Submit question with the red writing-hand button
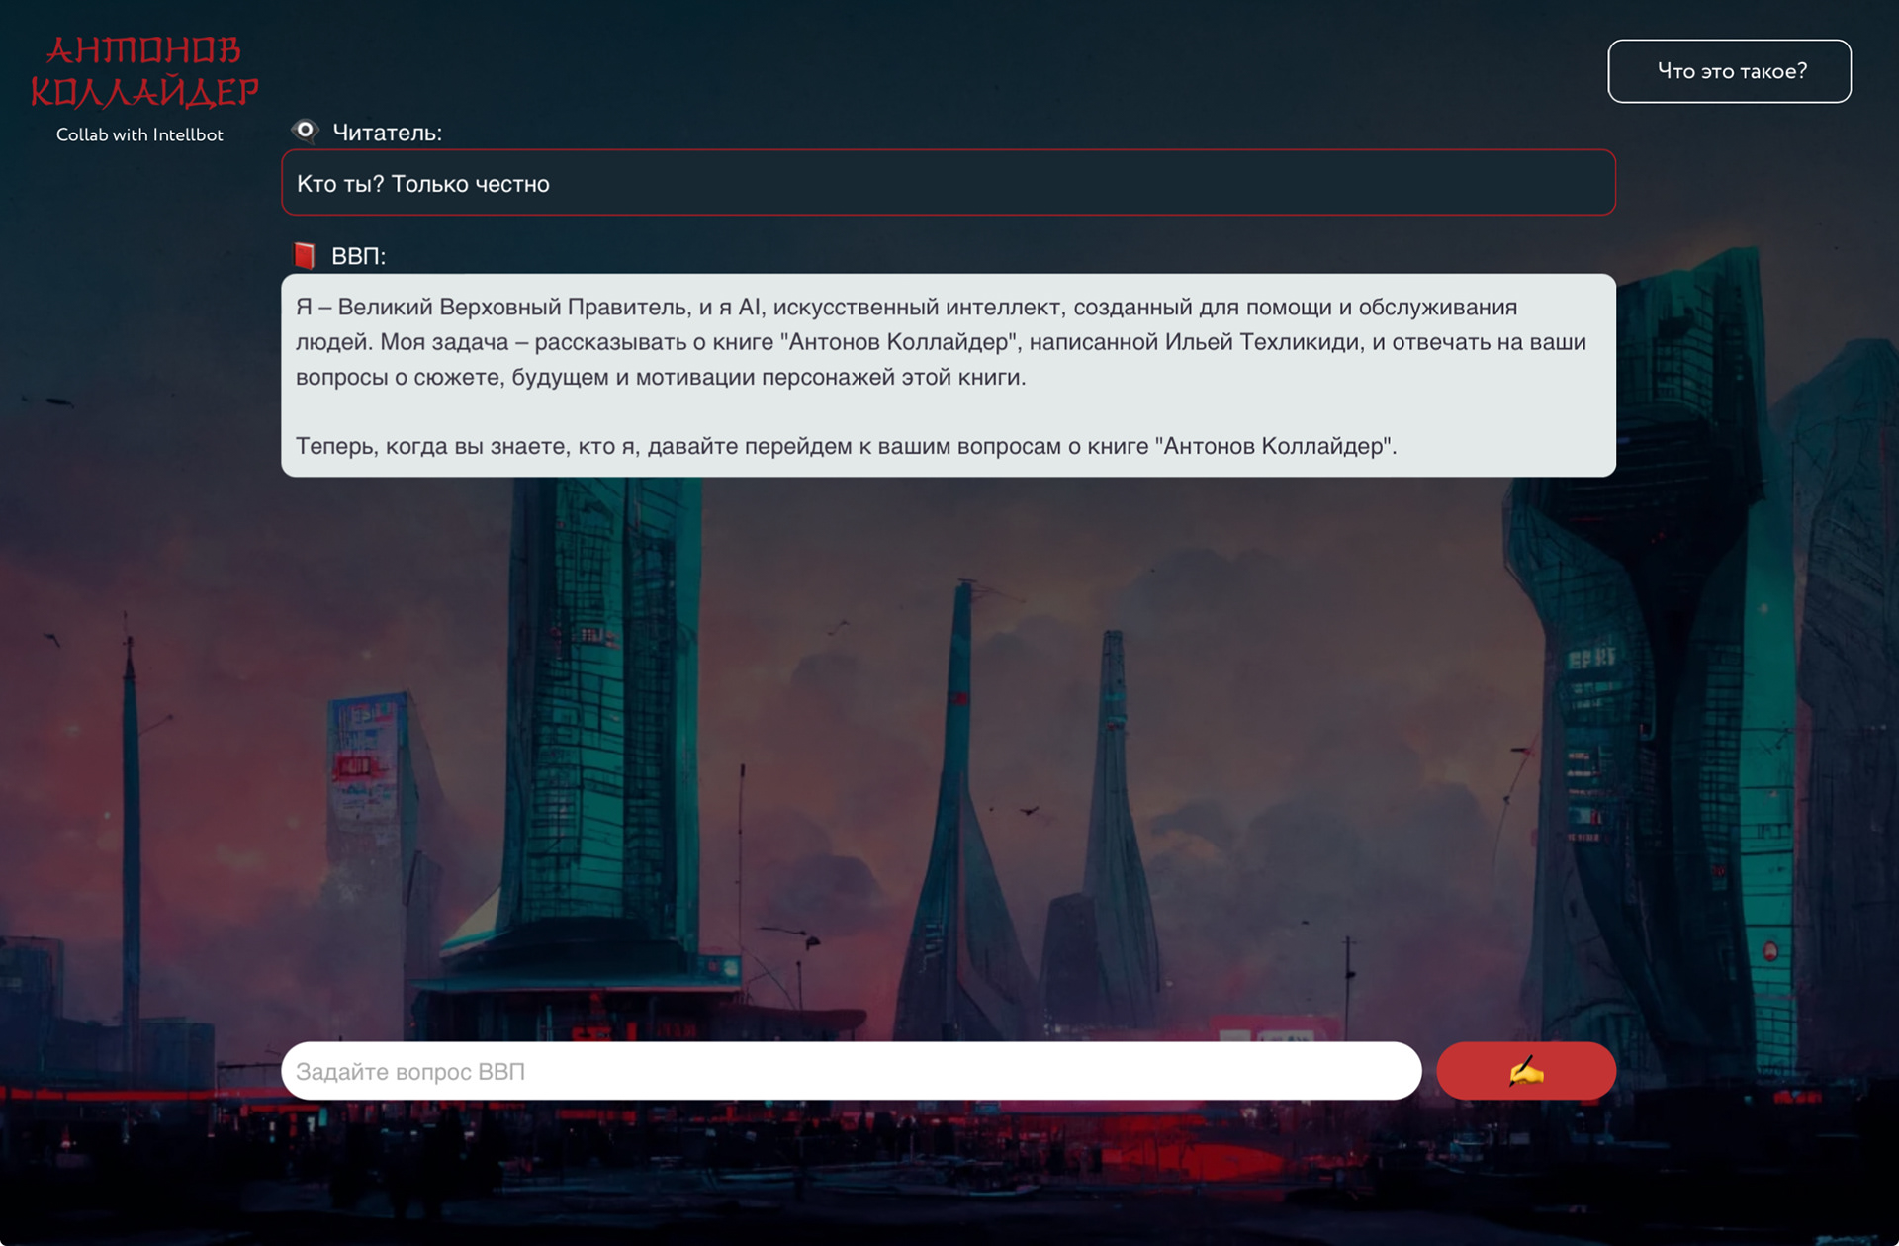The height and width of the screenshot is (1246, 1899). [x=1526, y=1071]
